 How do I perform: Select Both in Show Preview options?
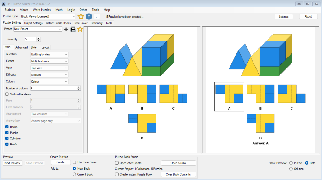307,163
